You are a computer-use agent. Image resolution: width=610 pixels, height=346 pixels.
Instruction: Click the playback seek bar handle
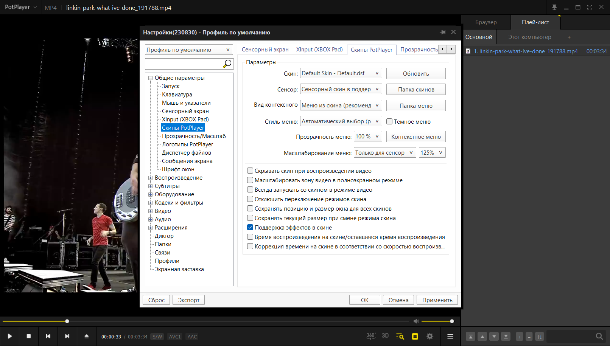coord(67,321)
